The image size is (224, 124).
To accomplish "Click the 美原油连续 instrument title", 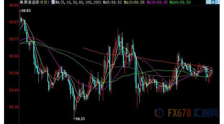I will [30, 2].
